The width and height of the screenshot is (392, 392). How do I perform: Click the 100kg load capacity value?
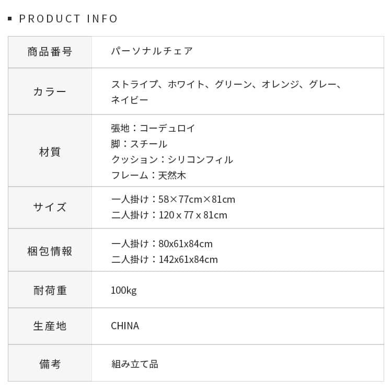(124, 290)
